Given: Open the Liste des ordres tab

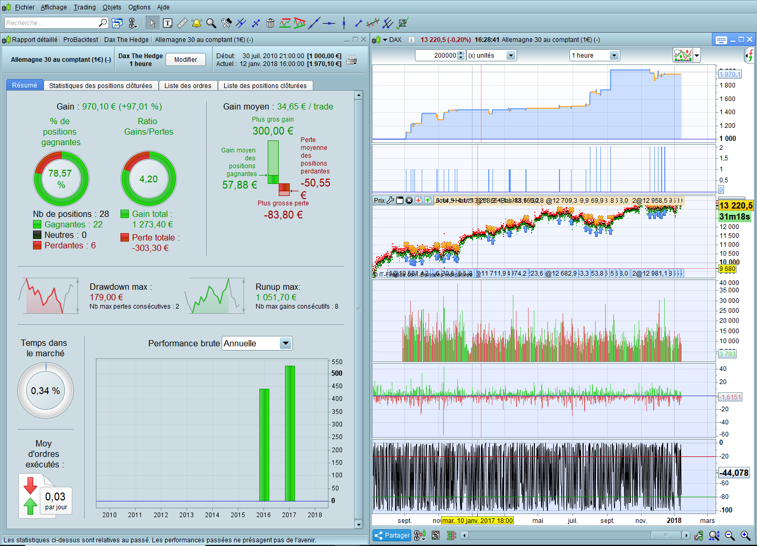Looking at the screenshot, I should [188, 85].
